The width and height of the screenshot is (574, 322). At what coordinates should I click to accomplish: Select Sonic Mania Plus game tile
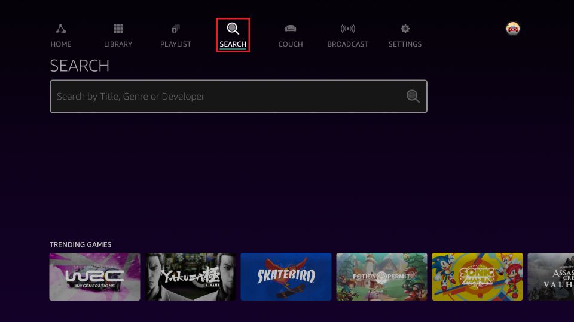tap(477, 277)
